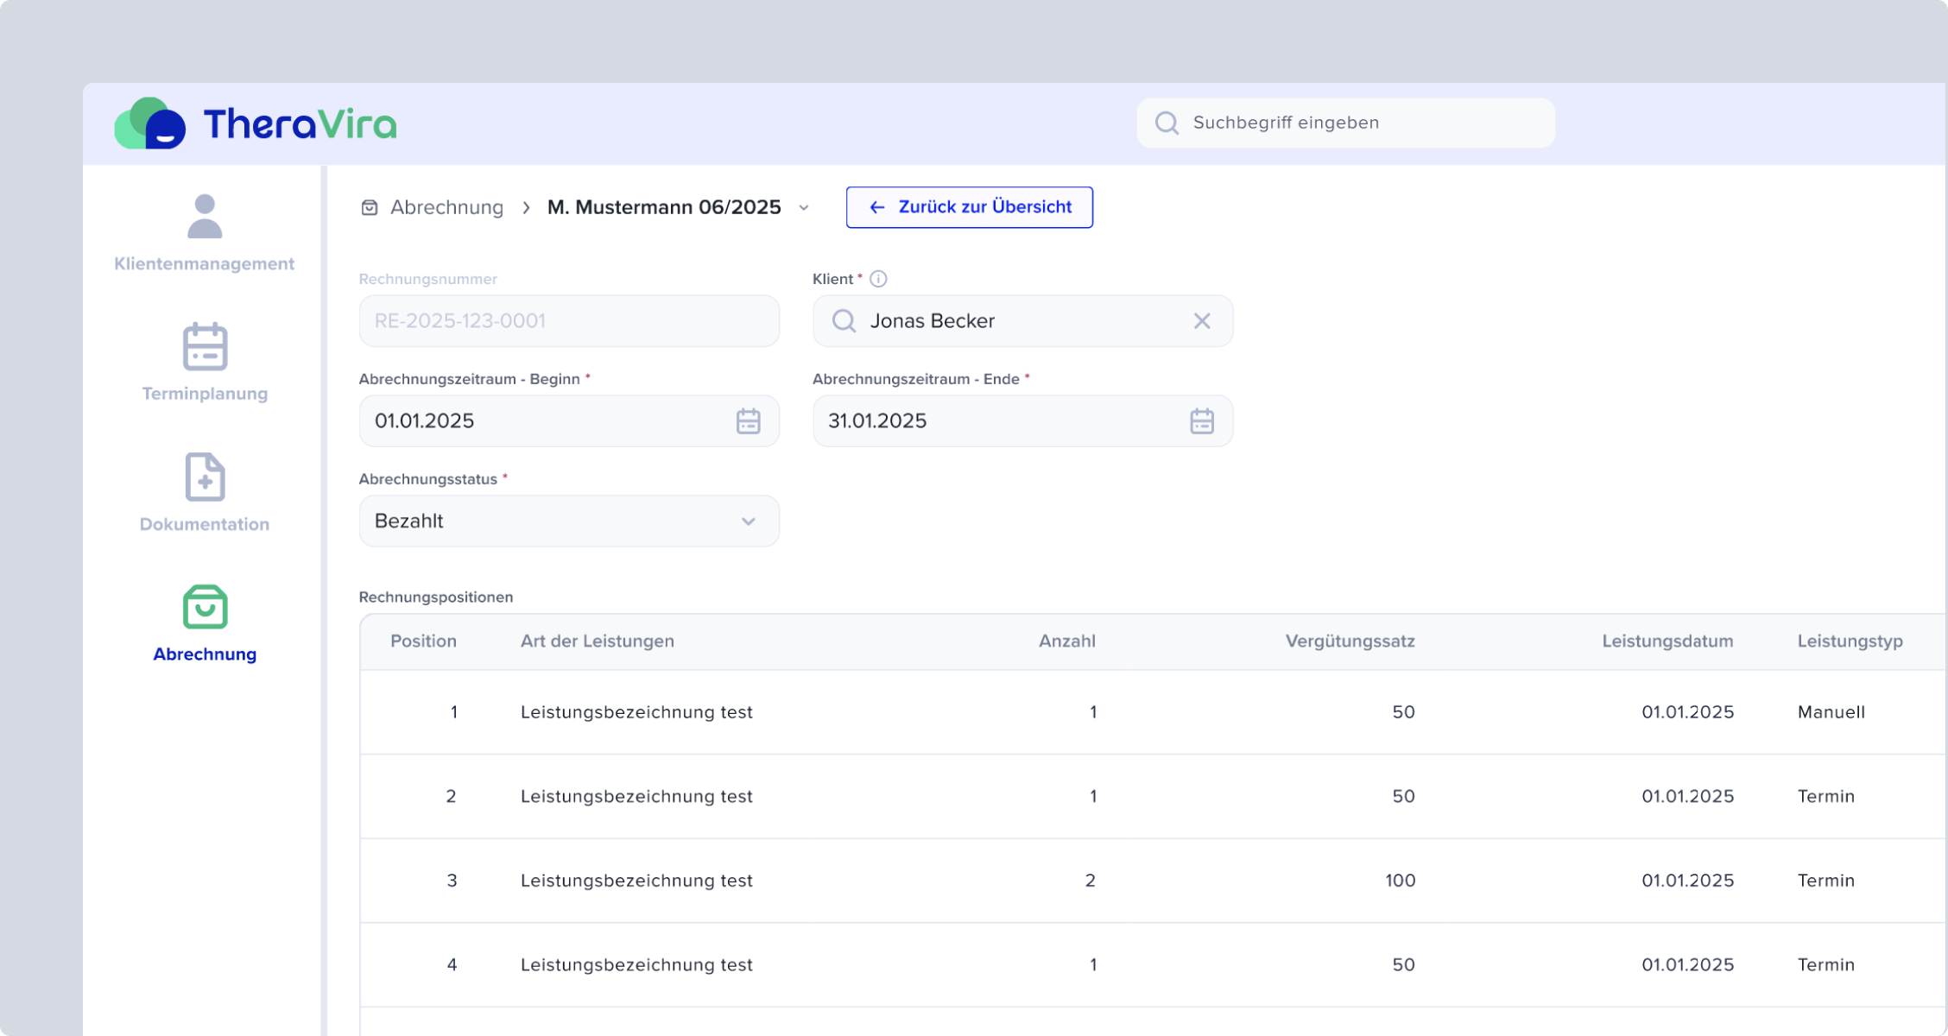Focus the Suchbegriff eingeben search field
The width and height of the screenshot is (1948, 1036).
point(1364,123)
